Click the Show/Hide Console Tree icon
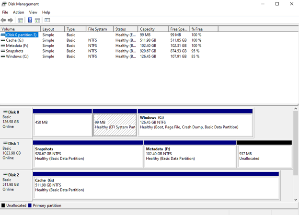Image resolution: width=299 pixels, height=215 pixels. coord(20,20)
